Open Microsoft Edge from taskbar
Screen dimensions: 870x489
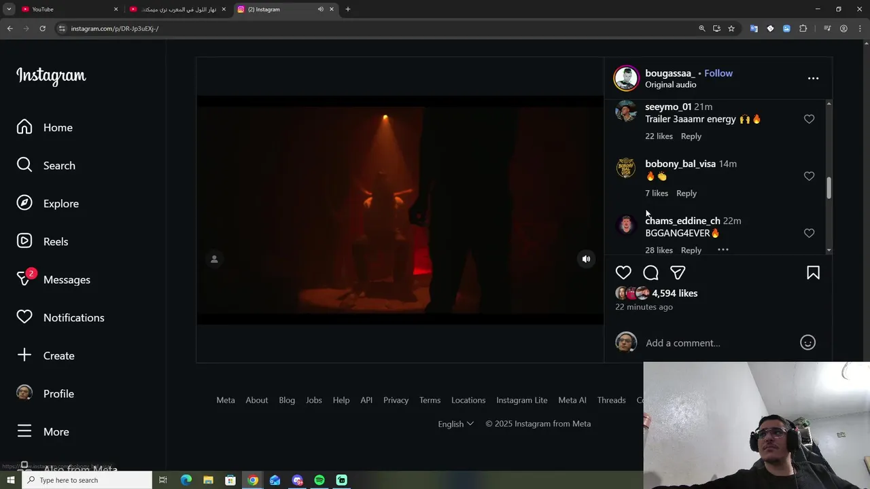point(186,480)
